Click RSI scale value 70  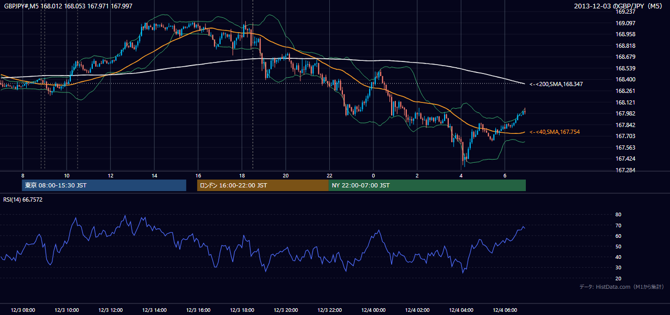point(618,225)
